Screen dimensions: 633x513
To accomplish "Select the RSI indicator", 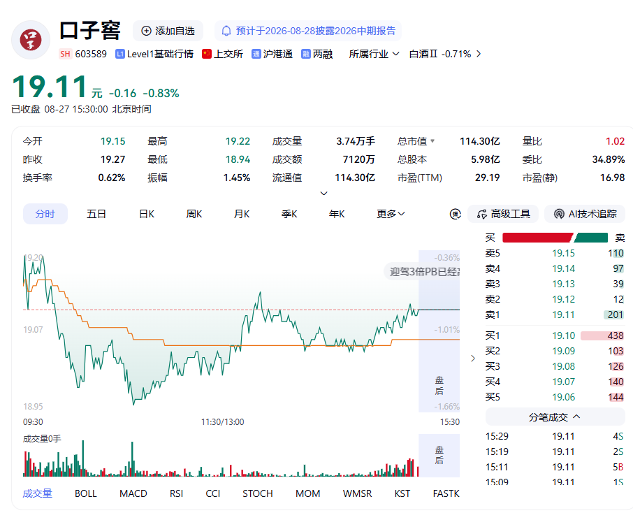I will pos(177,493).
